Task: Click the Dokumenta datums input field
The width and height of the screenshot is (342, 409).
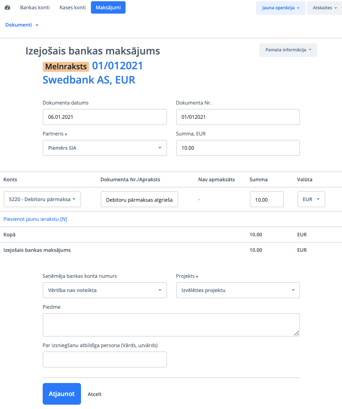Action: tap(105, 117)
